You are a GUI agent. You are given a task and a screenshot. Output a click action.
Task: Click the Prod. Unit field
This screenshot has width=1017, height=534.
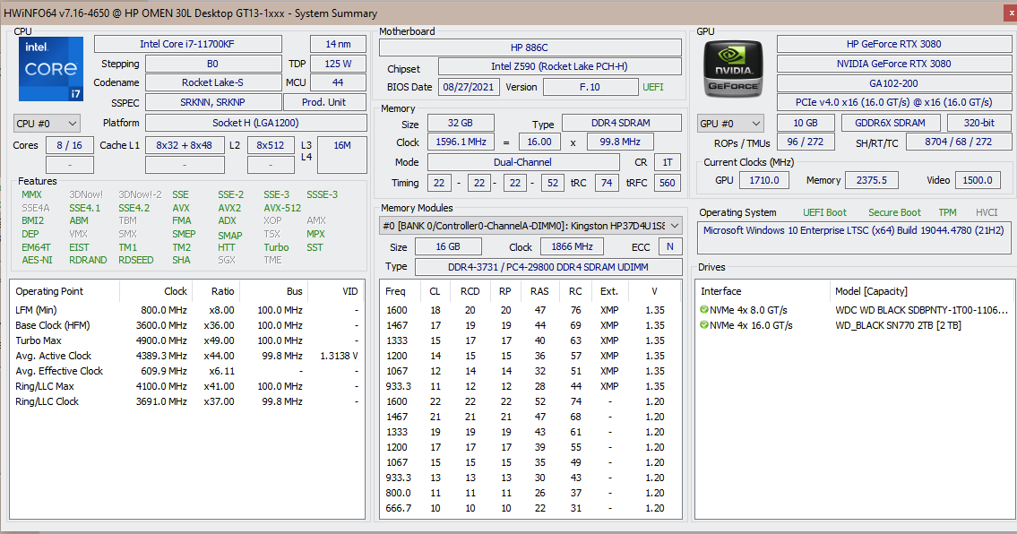(324, 102)
